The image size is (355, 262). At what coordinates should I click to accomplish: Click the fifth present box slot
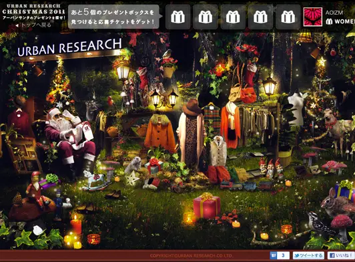(288, 17)
